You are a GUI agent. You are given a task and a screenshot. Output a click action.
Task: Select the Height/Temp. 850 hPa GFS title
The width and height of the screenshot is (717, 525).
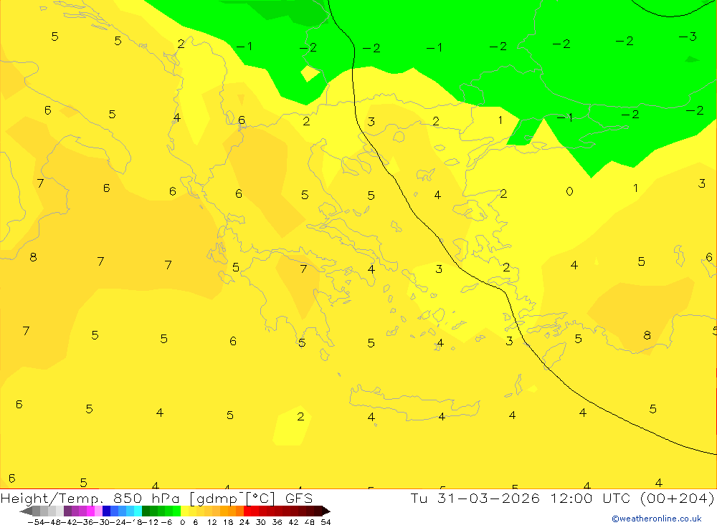[156, 498]
